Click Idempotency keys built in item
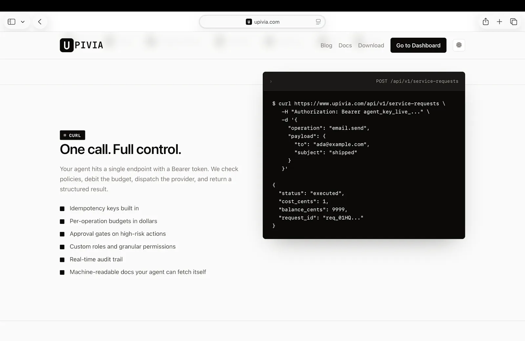The image size is (525, 341). point(99,208)
